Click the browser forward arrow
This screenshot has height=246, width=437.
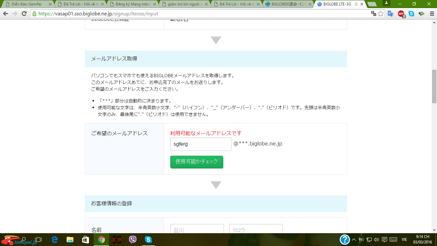(x=15, y=14)
